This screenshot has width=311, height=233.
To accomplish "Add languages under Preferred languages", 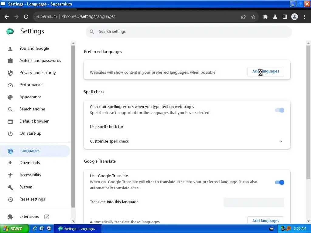I will 265,71.
